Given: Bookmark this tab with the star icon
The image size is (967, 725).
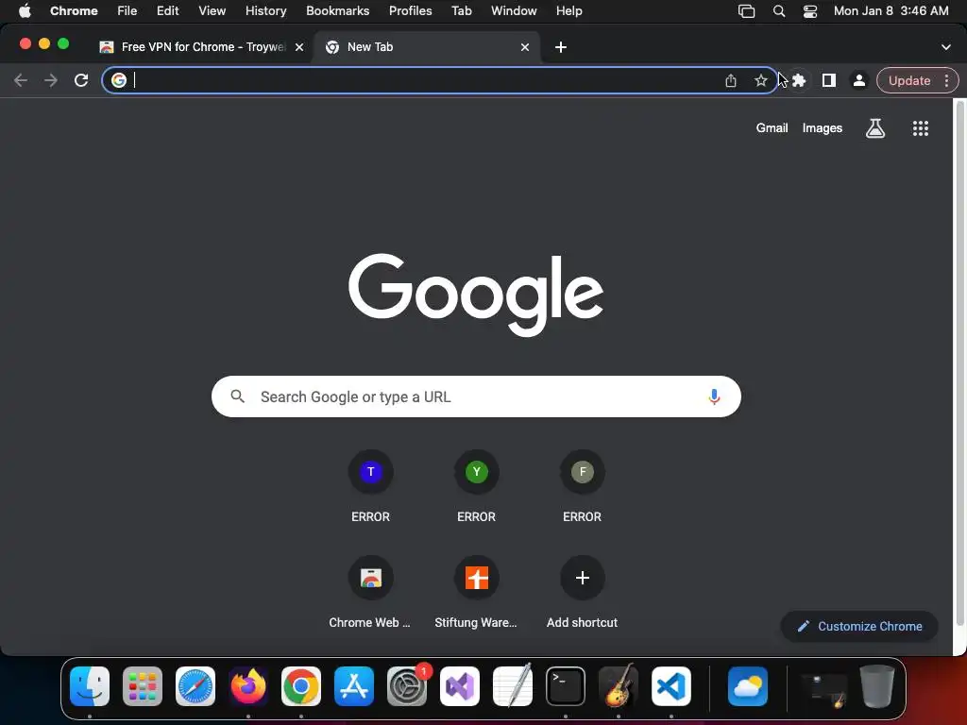Looking at the screenshot, I should click(x=761, y=80).
